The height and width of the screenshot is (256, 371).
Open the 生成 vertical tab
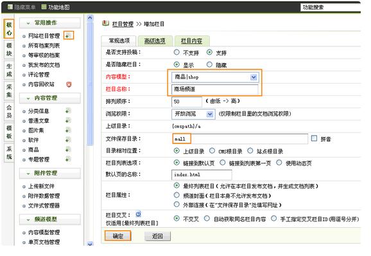click(9, 70)
